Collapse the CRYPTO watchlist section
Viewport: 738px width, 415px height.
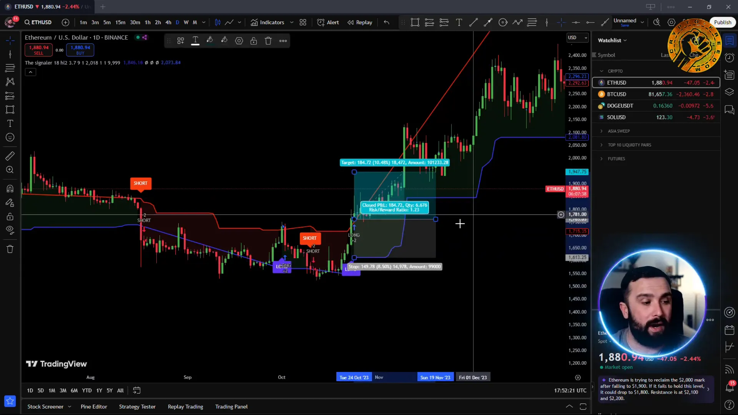click(x=602, y=71)
